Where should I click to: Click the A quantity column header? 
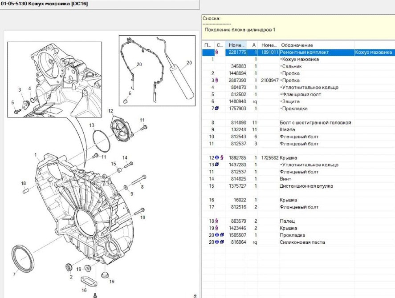[x=254, y=45]
